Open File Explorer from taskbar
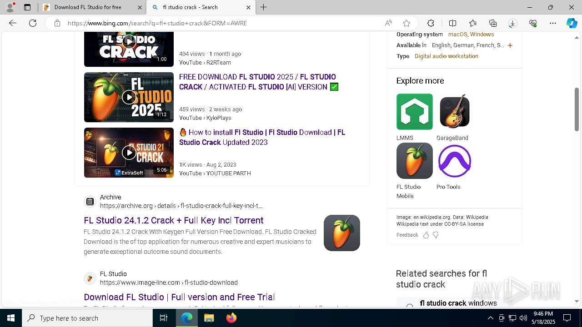Screen dimensions: 582x327 [x=209, y=318]
